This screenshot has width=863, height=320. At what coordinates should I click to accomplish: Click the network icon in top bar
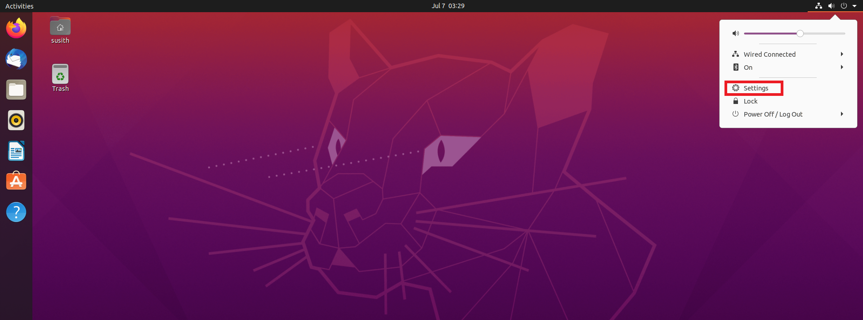pos(818,6)
